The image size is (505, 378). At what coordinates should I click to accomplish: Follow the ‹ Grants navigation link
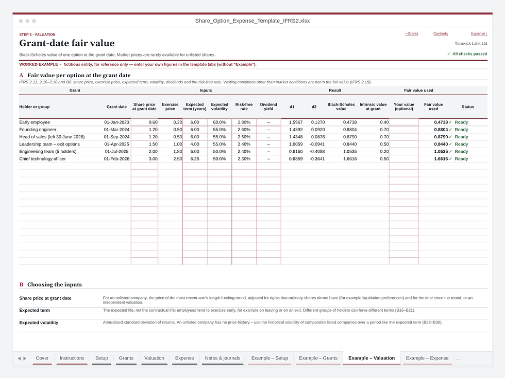point(412,33)
